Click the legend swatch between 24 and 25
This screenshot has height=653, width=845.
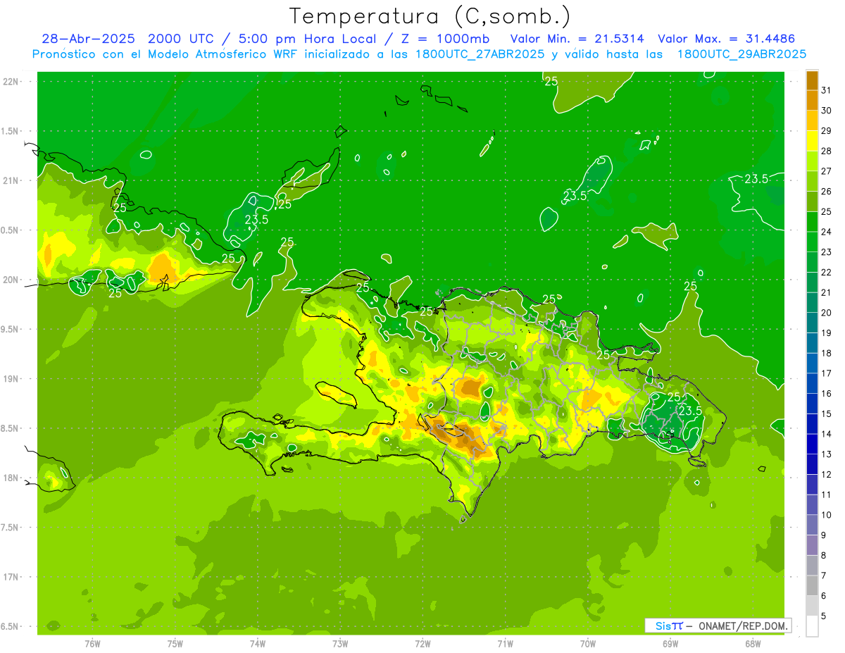click(812, 222)
